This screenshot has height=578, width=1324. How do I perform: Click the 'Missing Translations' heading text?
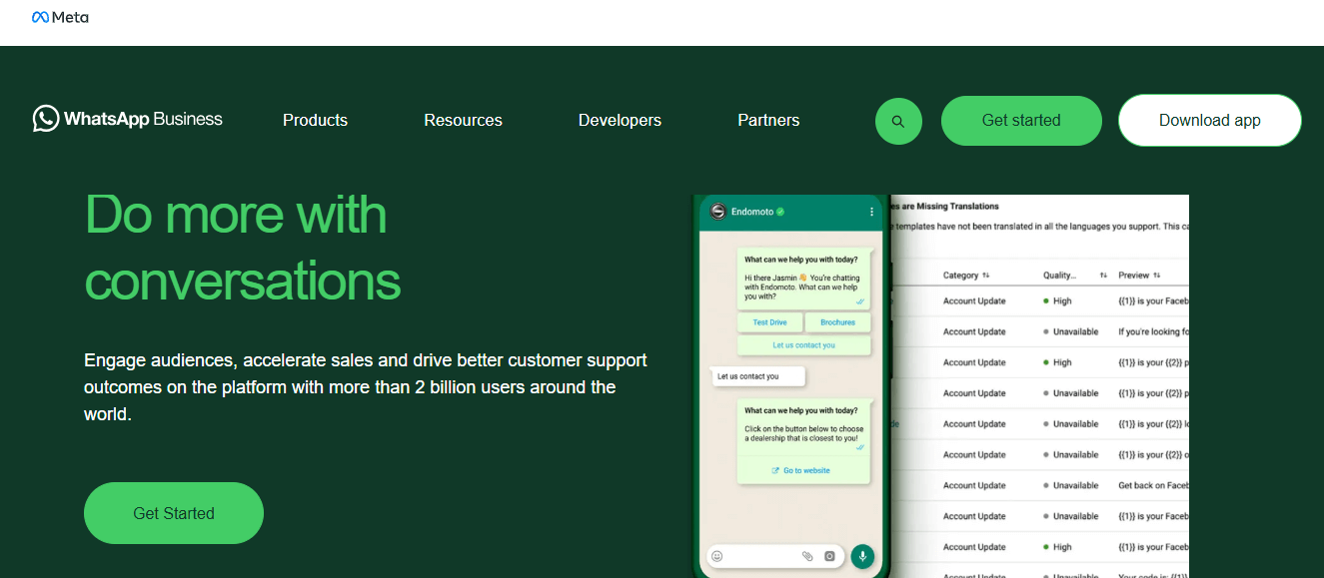[944, 207]
